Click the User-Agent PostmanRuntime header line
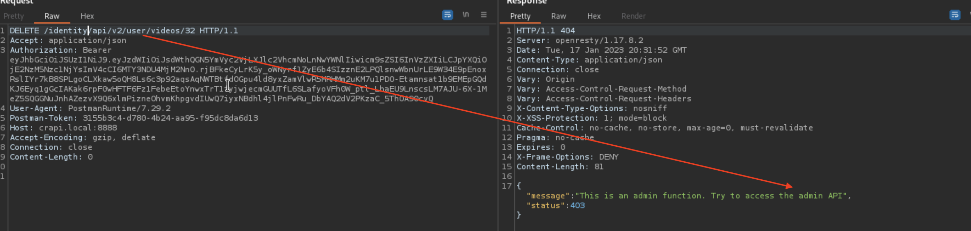971x231 pixels. [90, 108]
